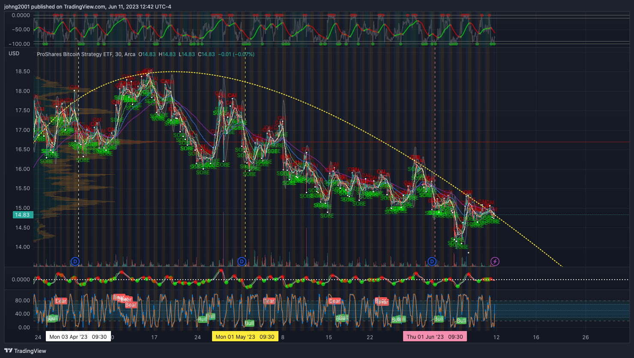Screen dimensions: 634x358
Task: Click the 40.00 label on bottom oscillator
Action: click(x=22, y=314)
